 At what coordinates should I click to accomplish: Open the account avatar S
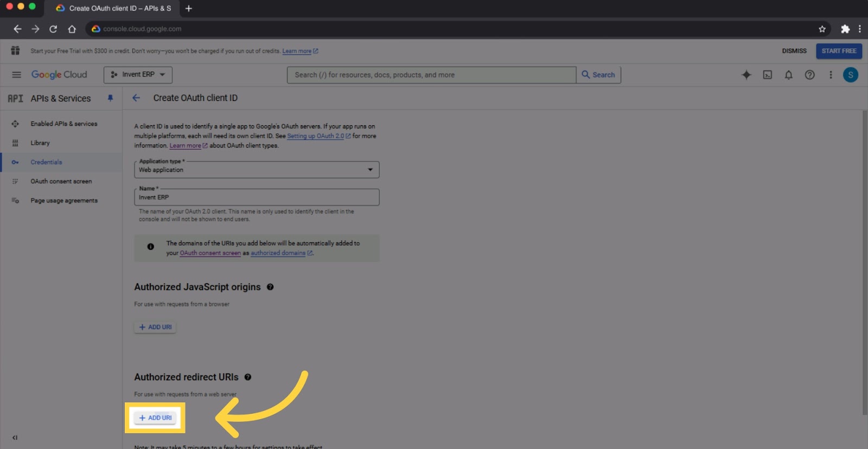pyautogui.click(x=851, y=75)
